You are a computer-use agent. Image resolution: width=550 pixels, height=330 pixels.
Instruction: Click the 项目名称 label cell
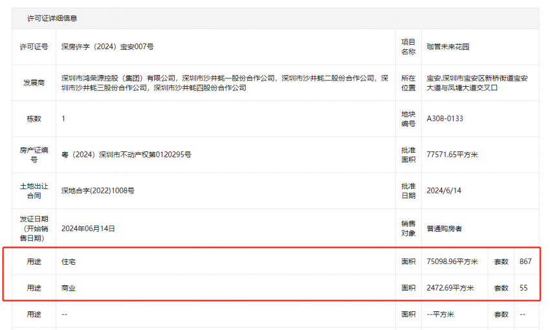click(x=408, y=47)
